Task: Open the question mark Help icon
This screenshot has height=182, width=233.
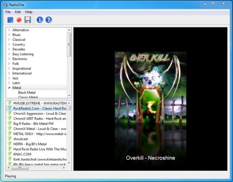Action: click(x=49, y=20)
